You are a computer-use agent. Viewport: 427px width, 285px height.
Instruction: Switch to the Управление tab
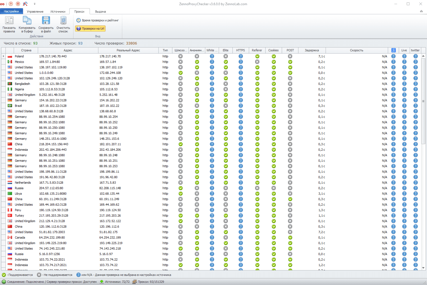[35, 12]
